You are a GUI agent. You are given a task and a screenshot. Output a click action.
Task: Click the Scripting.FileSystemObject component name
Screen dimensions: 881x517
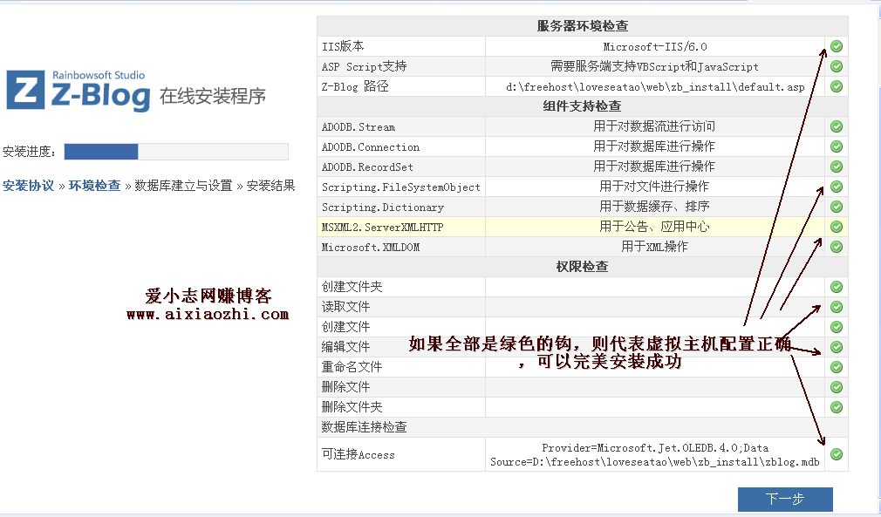click(401, 187)
